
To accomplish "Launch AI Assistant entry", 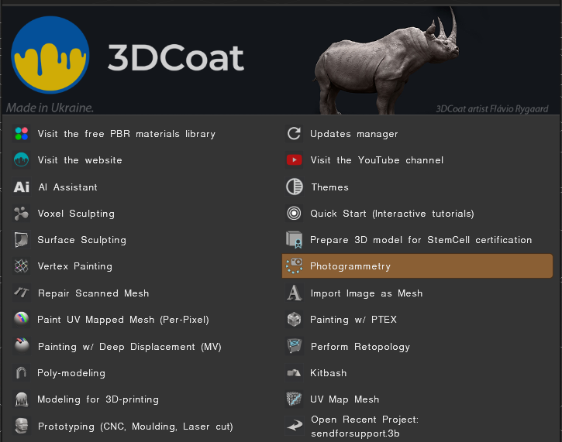I will [x=67, y=187].
